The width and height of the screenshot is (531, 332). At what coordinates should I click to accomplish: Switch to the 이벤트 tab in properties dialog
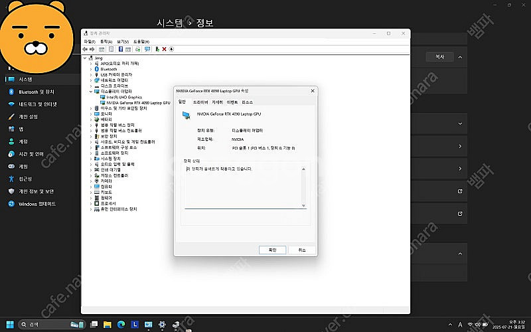[232, 102]
